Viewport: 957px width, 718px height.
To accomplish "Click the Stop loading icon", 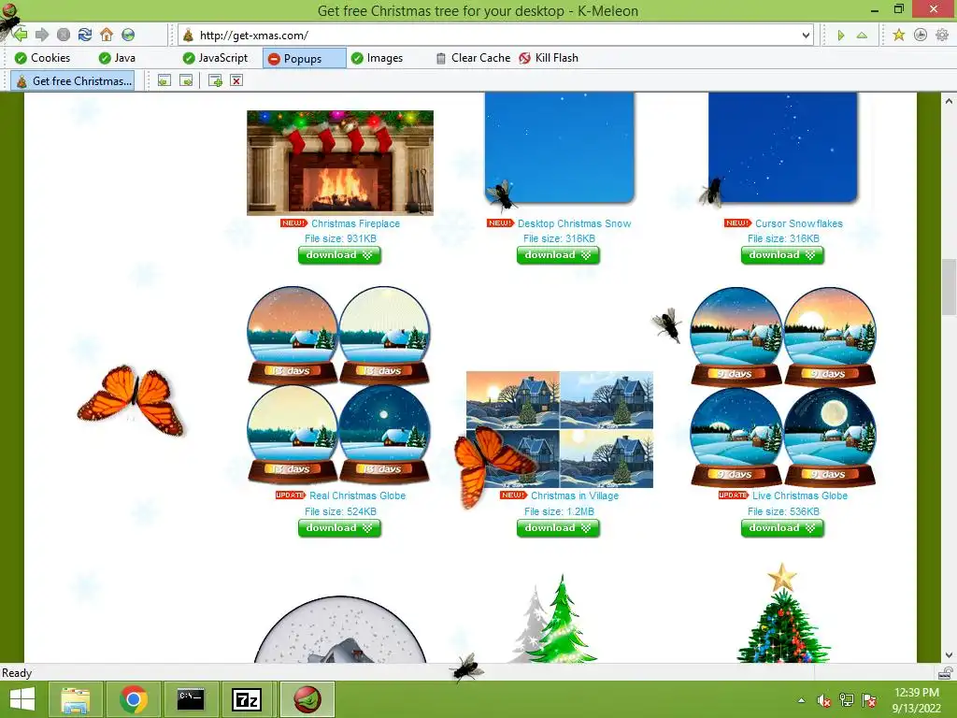I will [64, 35].
